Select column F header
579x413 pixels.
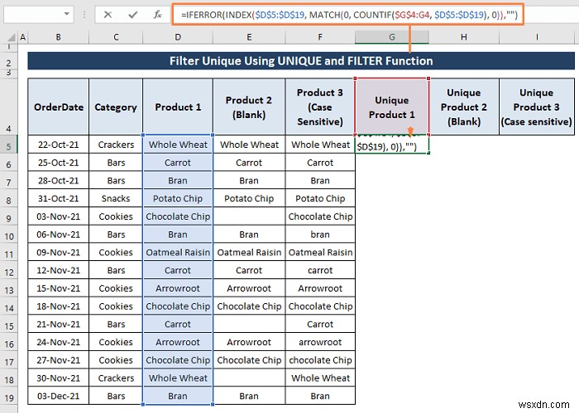[x=320, y=37]
